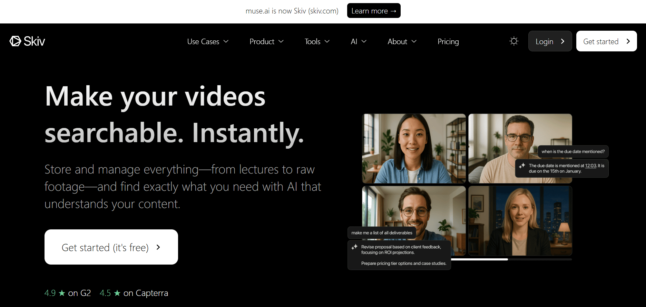
Task: Open the 4.5 star Capterra rating link
Action: pyautogui.click(x=134, y=293)
